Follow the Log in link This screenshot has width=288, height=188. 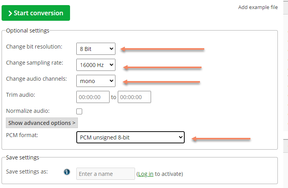146,174
